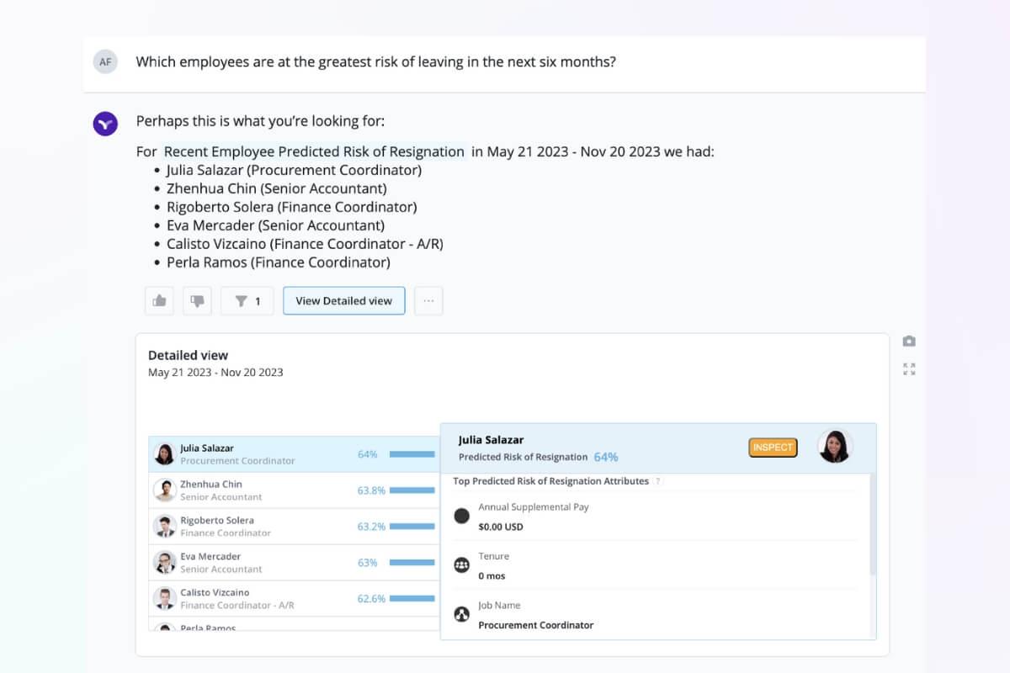The height and width of the screenshot is (673, 1010).
Task: Click the camera snapshot icon
Action: click(x=909, y=341)
